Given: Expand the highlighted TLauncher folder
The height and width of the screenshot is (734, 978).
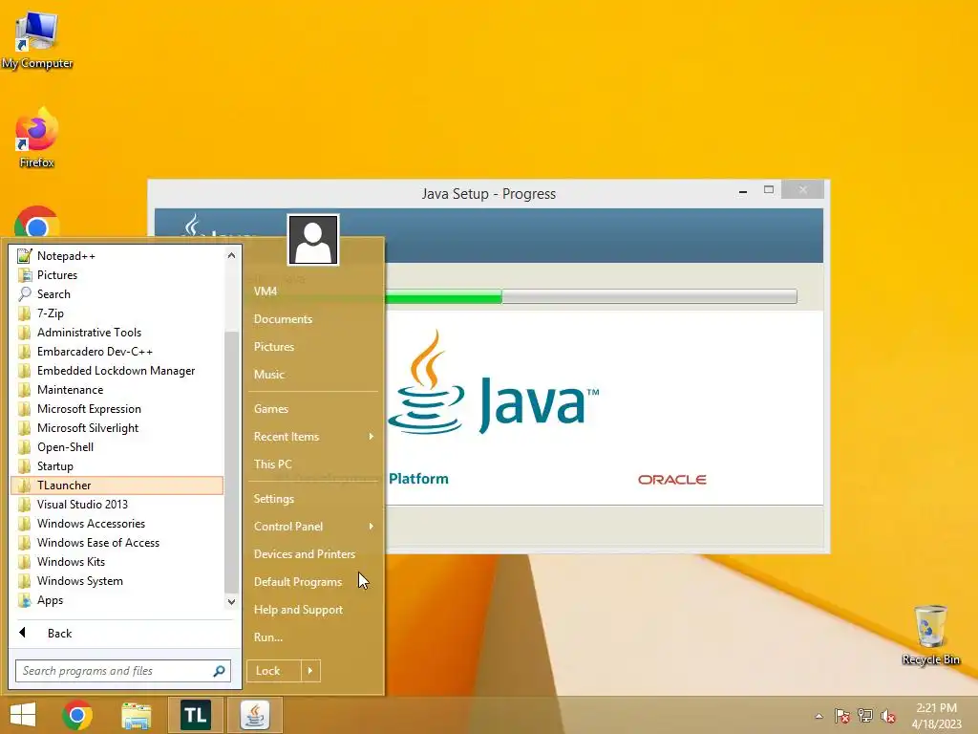Looking at the screenshot, I should coord(117,486).
